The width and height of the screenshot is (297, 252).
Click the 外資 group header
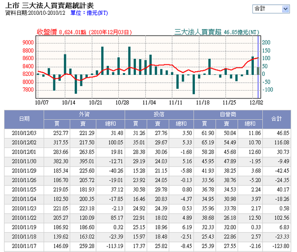[84, 114]
